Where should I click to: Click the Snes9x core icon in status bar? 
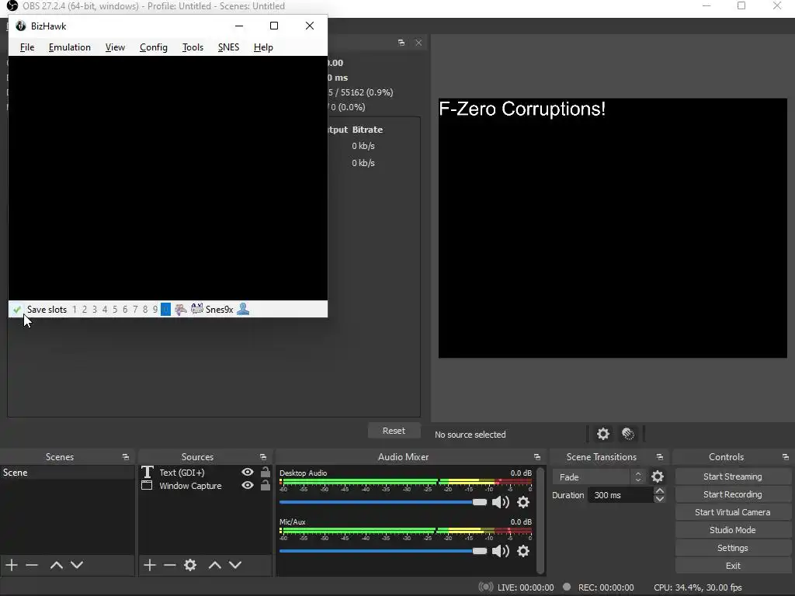196,309
